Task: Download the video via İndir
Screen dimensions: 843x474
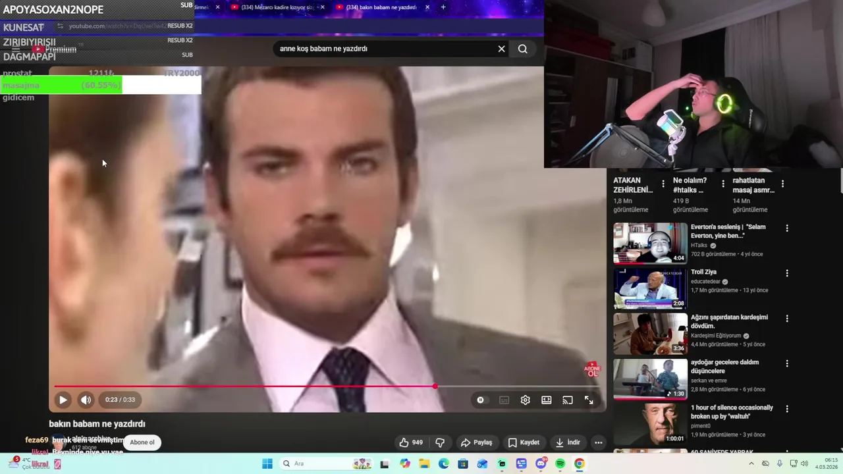Action: 567,442
